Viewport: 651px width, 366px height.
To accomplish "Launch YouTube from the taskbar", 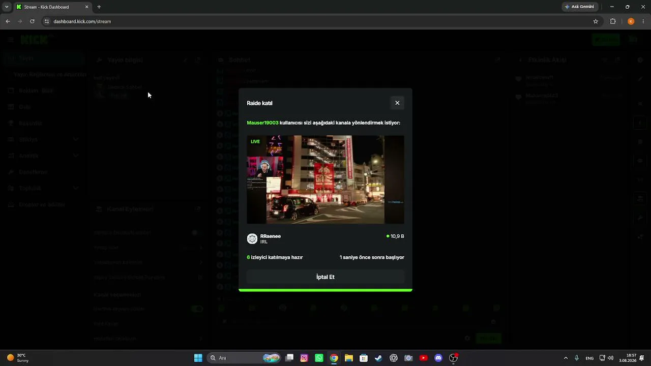I will click(x=423, y=358).
